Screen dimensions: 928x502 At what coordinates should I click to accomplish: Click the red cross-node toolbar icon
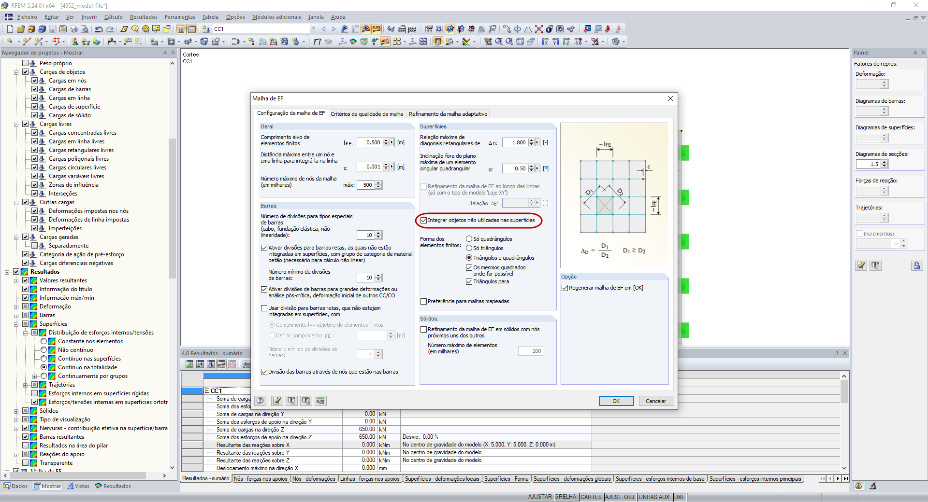pos(538,29)
